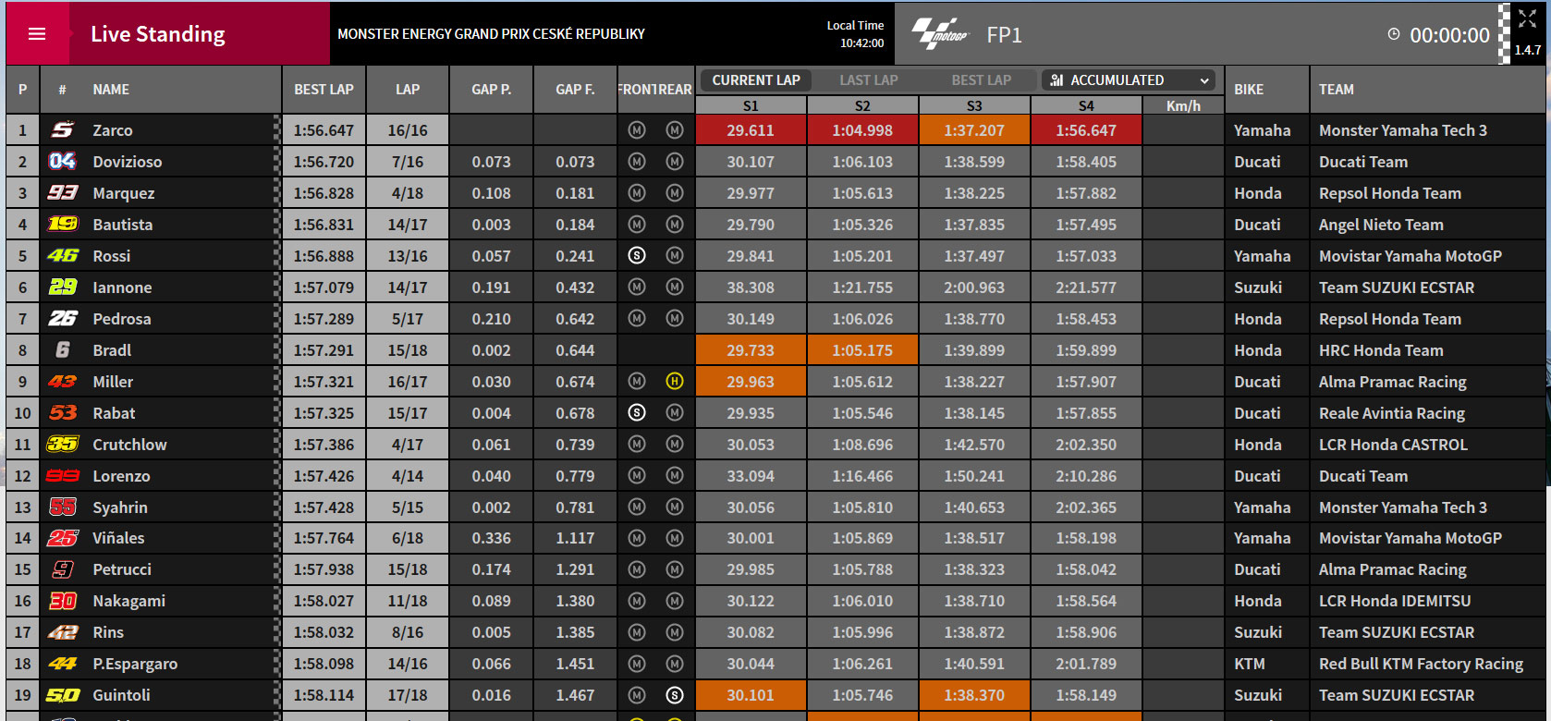1551x721 pixels.
Task: Switch to the CURRENT LAP tab
Action: pyautogui.click(x=756, y=80)
